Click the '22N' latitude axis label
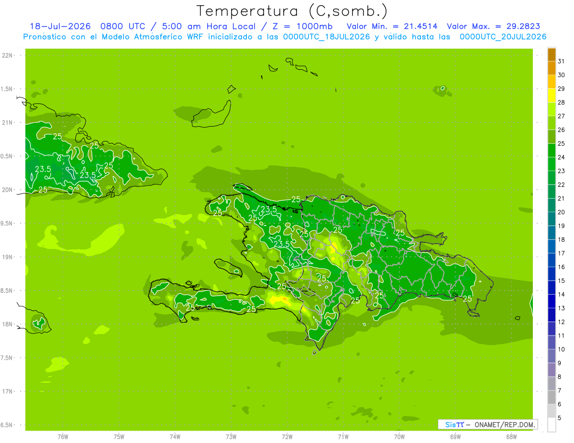 click(7, 55)
